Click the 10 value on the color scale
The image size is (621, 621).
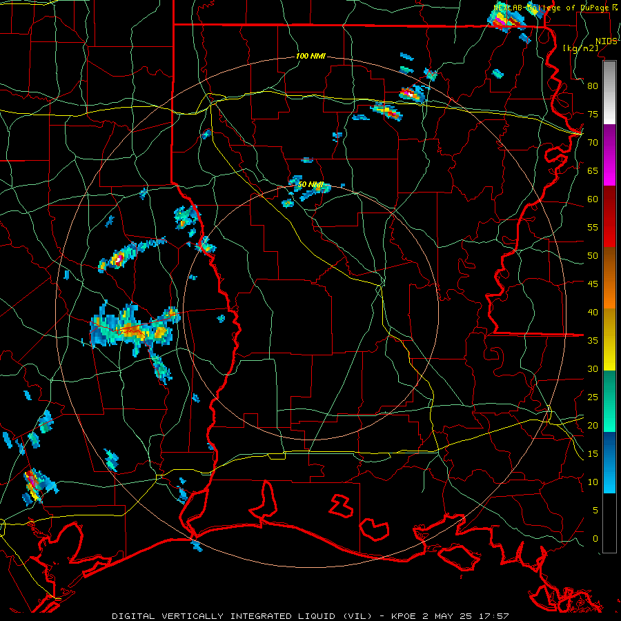point(593,482)
